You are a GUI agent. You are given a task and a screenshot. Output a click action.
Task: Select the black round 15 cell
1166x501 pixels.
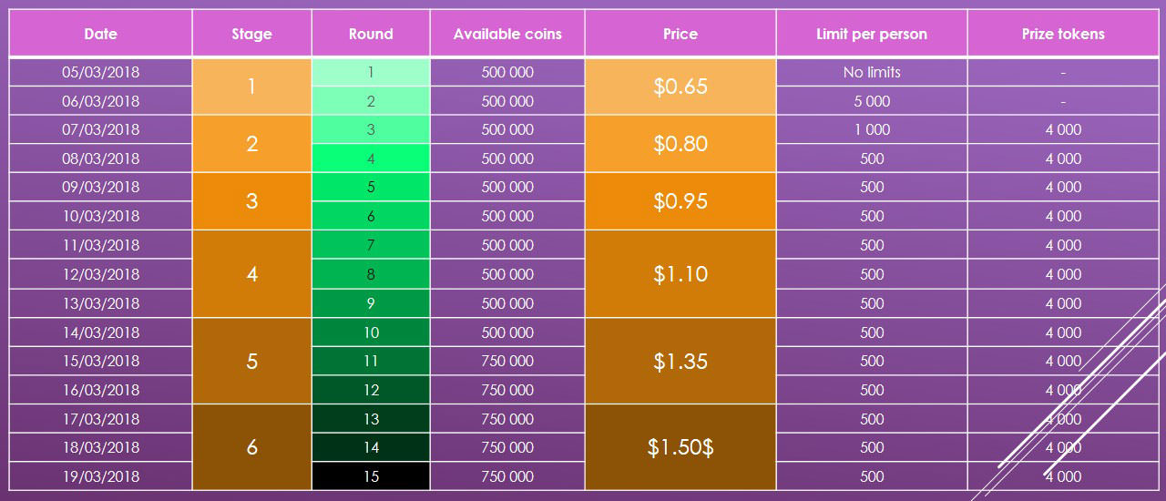pyautogui.click(x=371, y=476)
